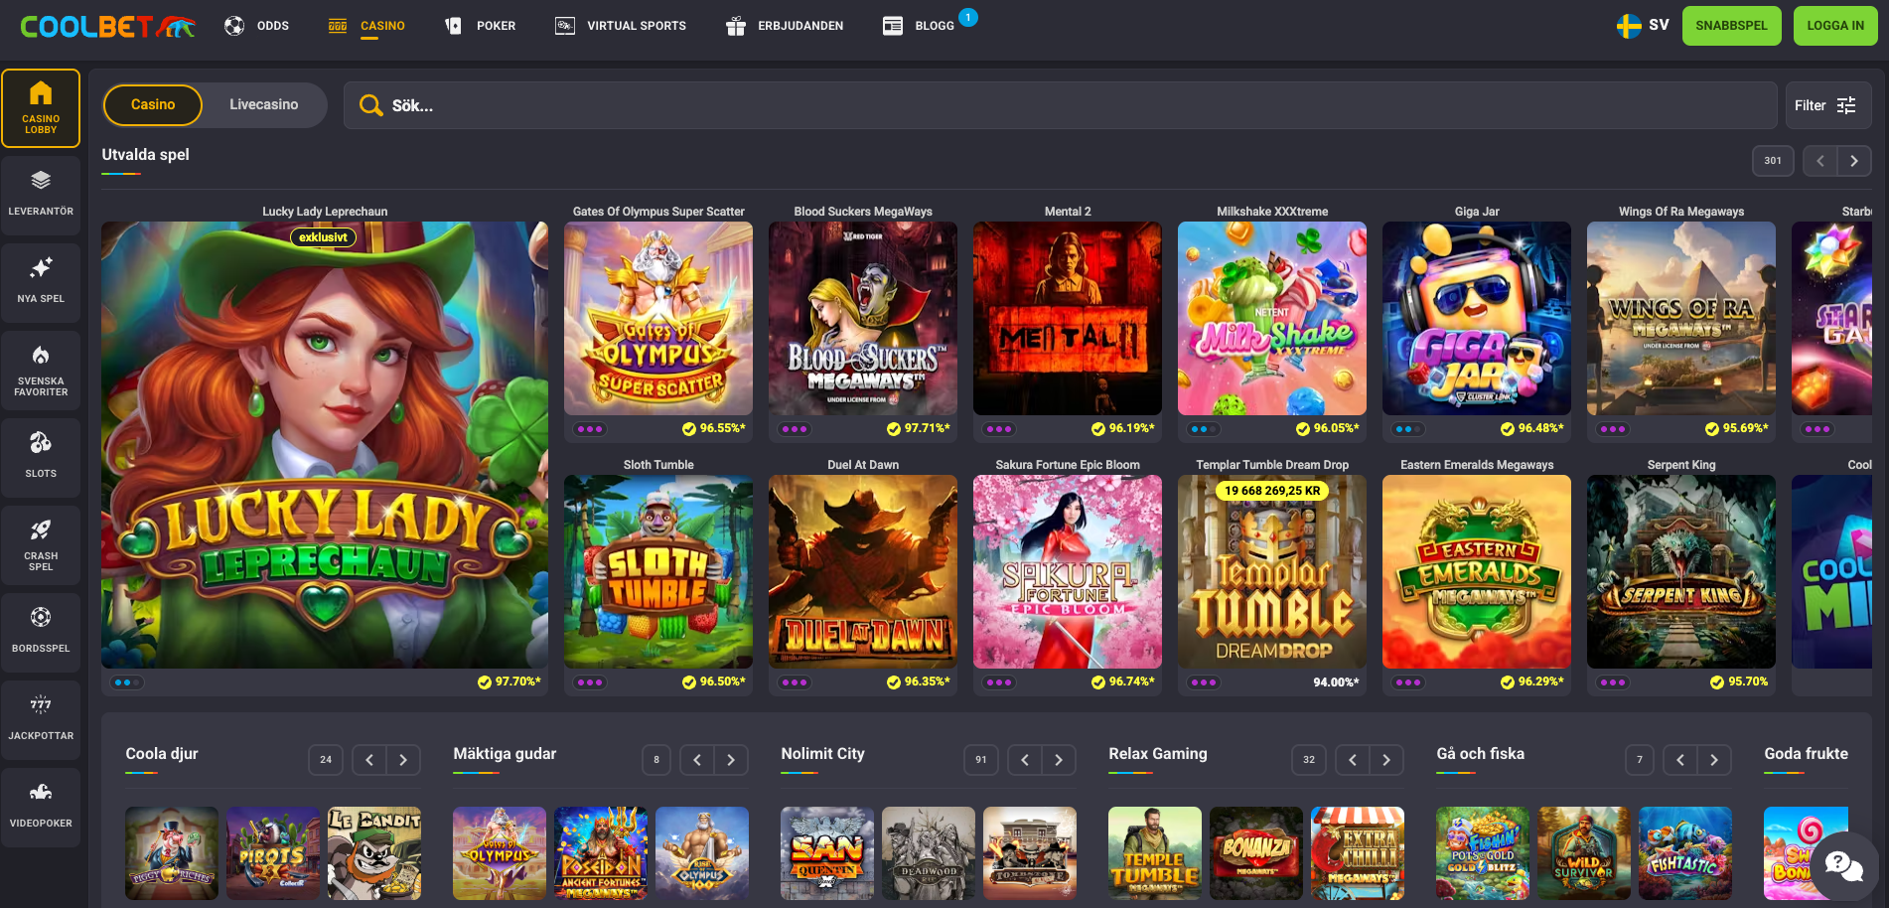Open Blogg in top navigation
Screen dimensions: 1889x908
919,26
